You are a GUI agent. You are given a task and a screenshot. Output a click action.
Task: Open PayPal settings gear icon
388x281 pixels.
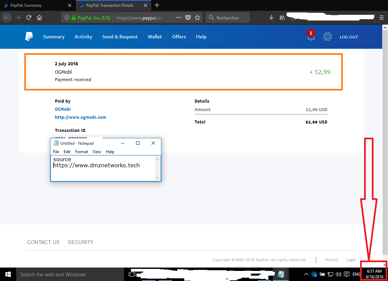(327, 37)
